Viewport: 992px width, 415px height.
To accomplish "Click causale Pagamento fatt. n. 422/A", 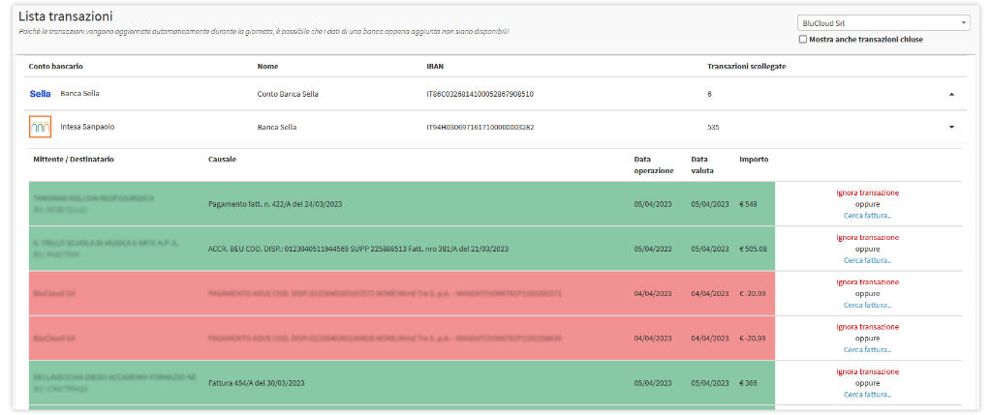I will (275, 204).
